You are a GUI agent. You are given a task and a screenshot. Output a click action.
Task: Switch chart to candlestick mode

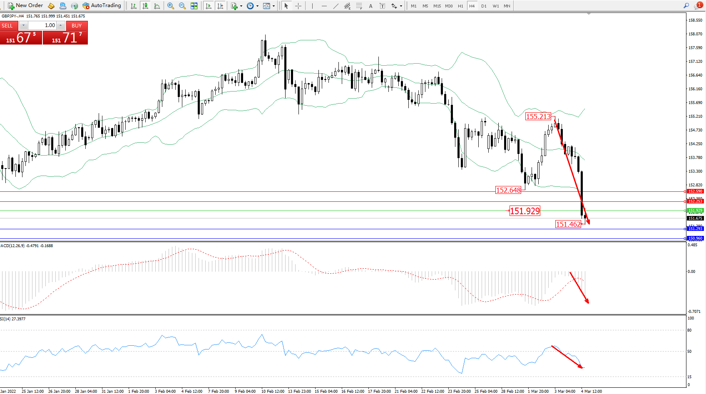click(x=145, y=6)
